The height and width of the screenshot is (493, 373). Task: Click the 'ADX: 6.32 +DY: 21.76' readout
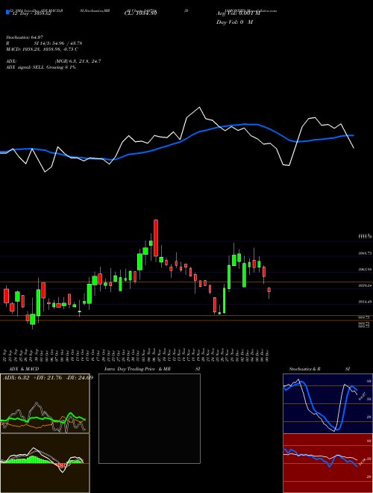click(x=48, y=378)
